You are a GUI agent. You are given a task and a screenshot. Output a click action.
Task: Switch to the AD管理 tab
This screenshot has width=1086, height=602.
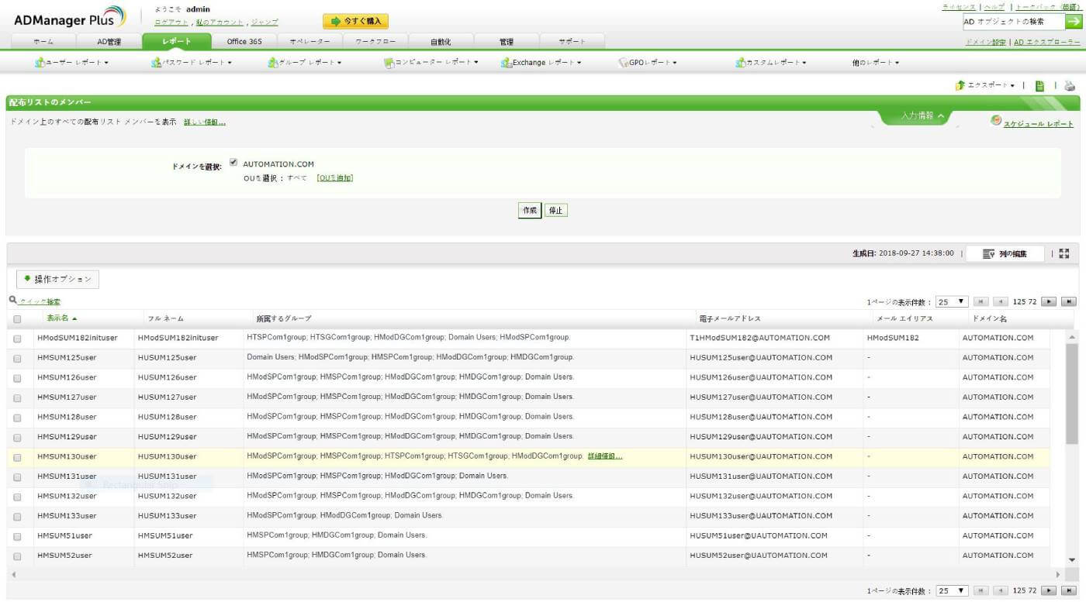(109, 42)
